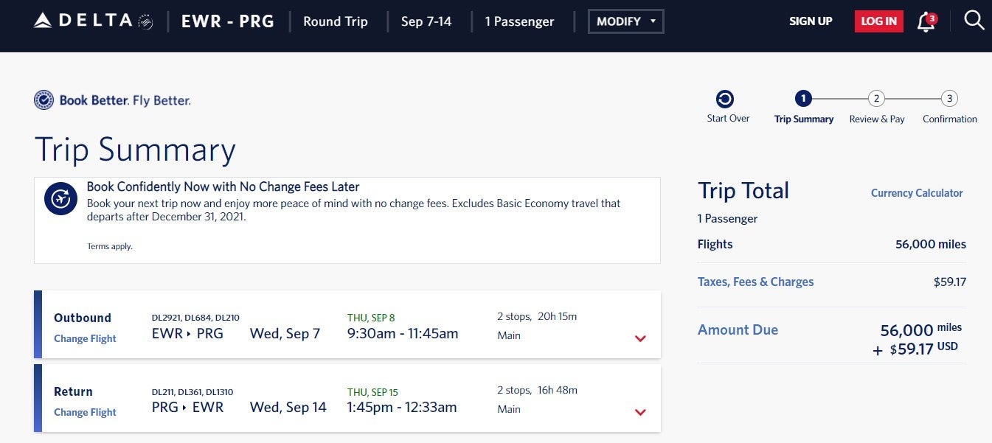Click the Start Over circular arrow icon

[x=725, y=99]
